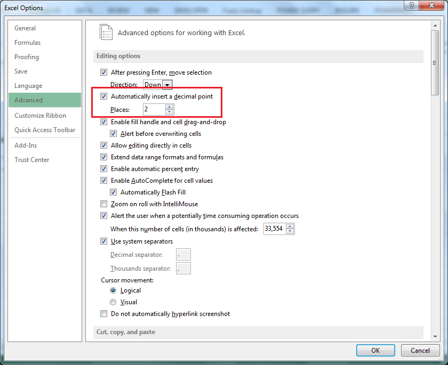Click the vertical scrollbar thumb

click(x=435, y=63)
